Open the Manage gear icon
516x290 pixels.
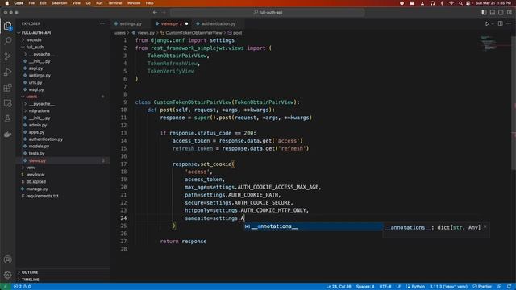pyautogui.click(x=7, y=275)
